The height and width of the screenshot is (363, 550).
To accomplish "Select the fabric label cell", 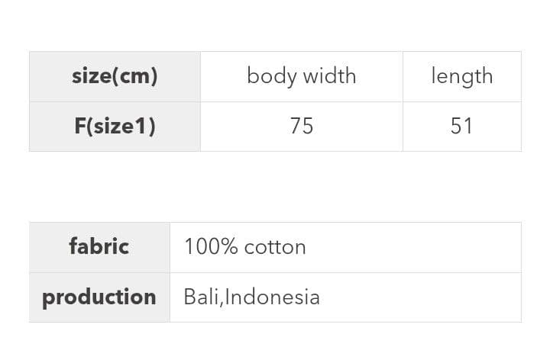I will (99, 246).
